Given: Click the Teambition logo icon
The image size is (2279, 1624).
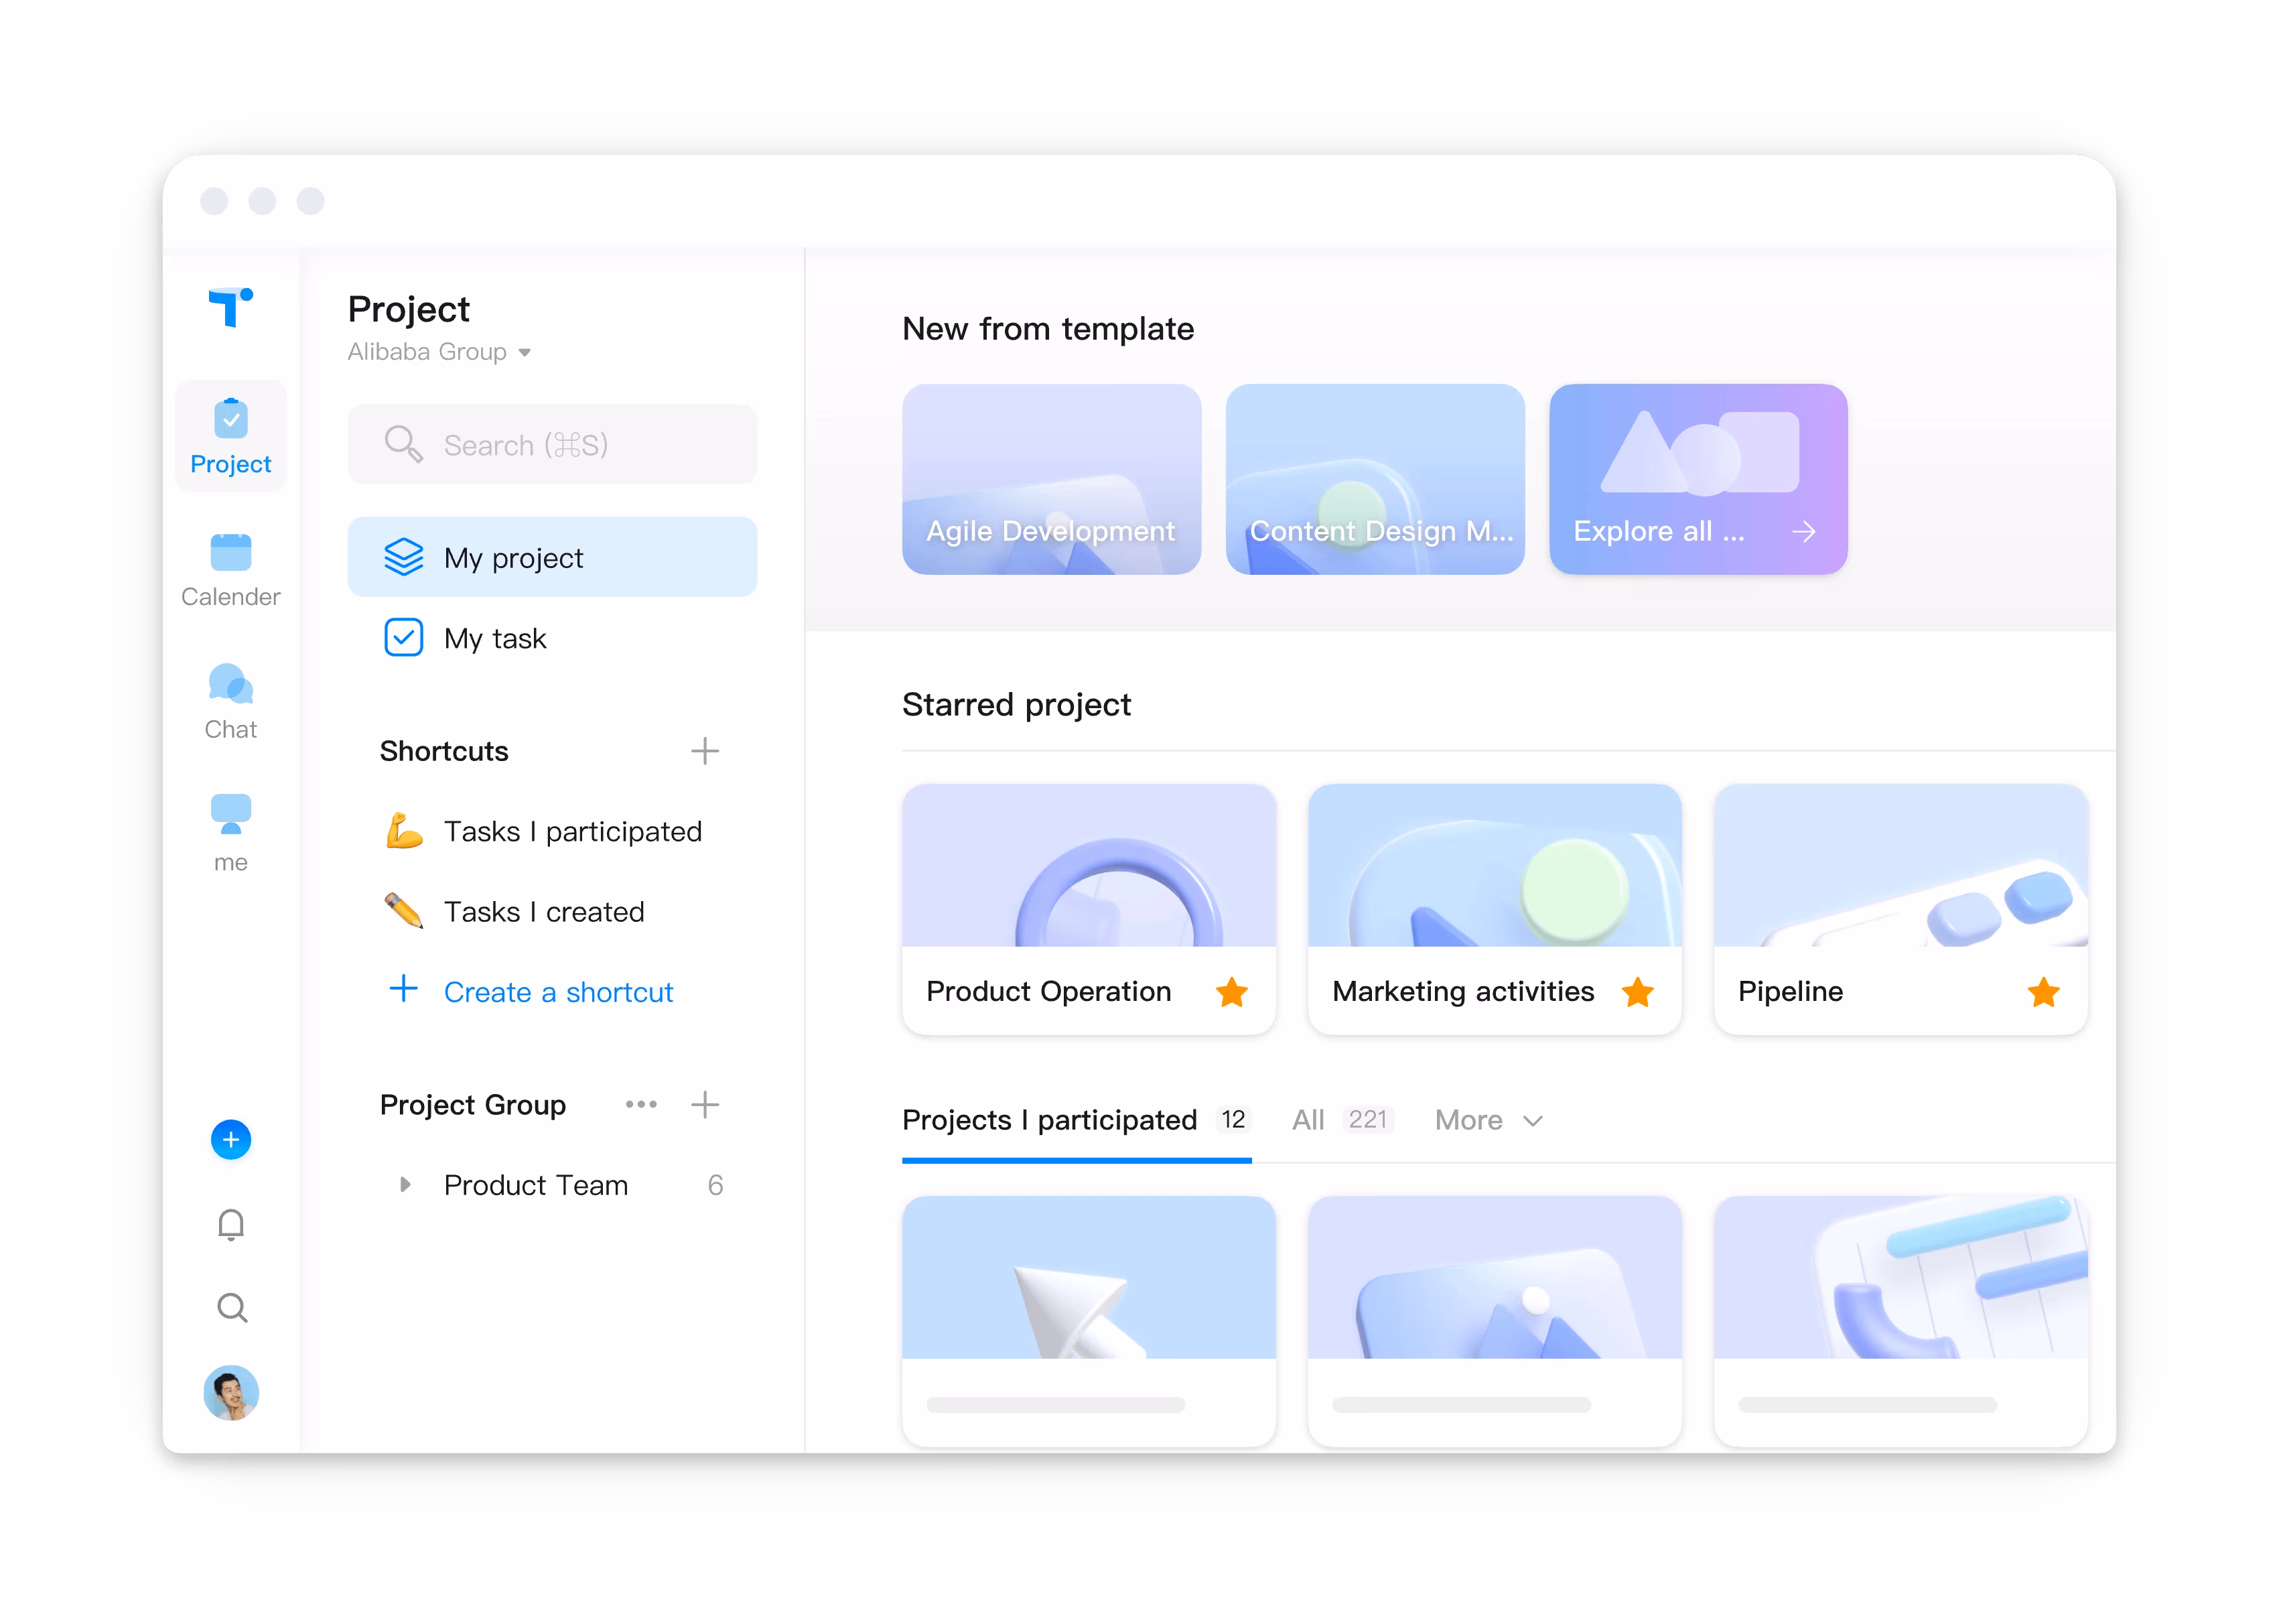Looking at the screenshot, I should point(230,307).
